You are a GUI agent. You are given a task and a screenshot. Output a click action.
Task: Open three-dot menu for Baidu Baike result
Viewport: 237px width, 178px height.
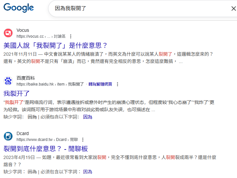[x=118, y=84]
